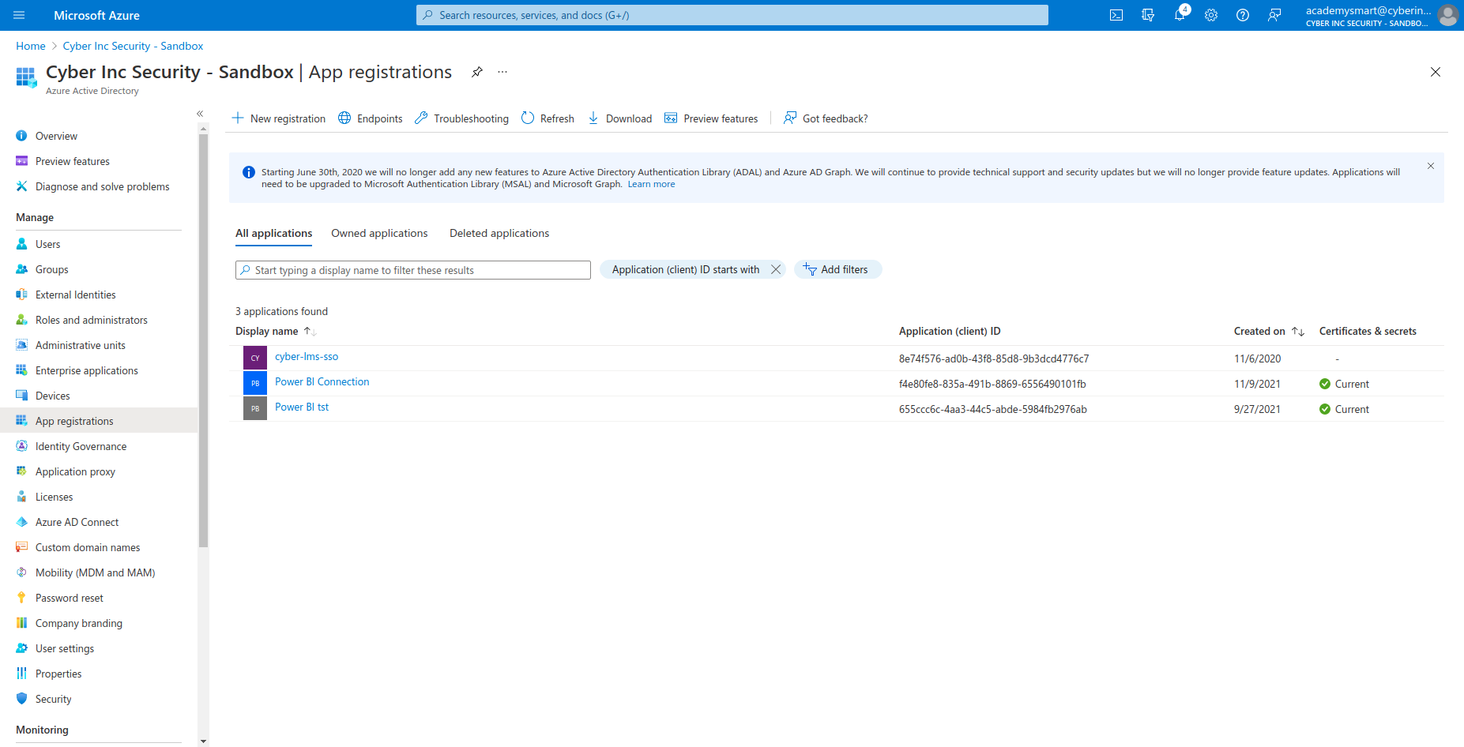
Task: Sort by Display name column
Action: click(x=276, y=331)
